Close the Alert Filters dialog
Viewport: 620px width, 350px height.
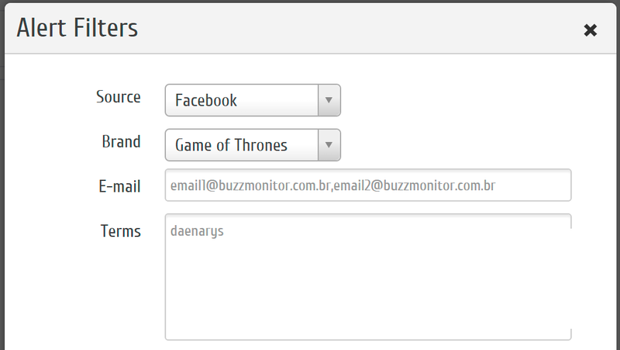pos(591,30)
